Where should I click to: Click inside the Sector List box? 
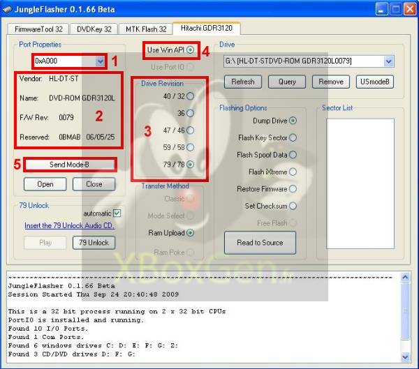pyautogui.click(x=360, y=183)
